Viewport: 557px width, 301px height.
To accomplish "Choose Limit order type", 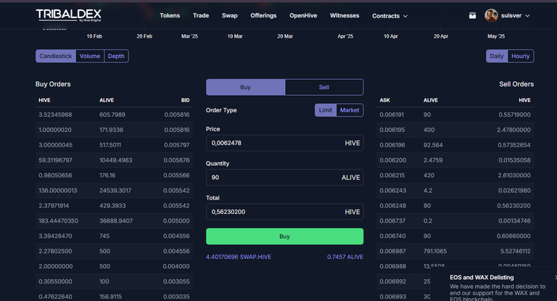I will (x=326, y=110).
